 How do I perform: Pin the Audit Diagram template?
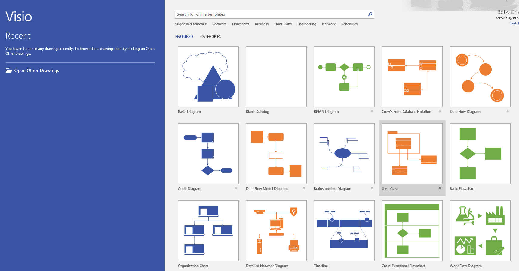(x=236, y=188)
